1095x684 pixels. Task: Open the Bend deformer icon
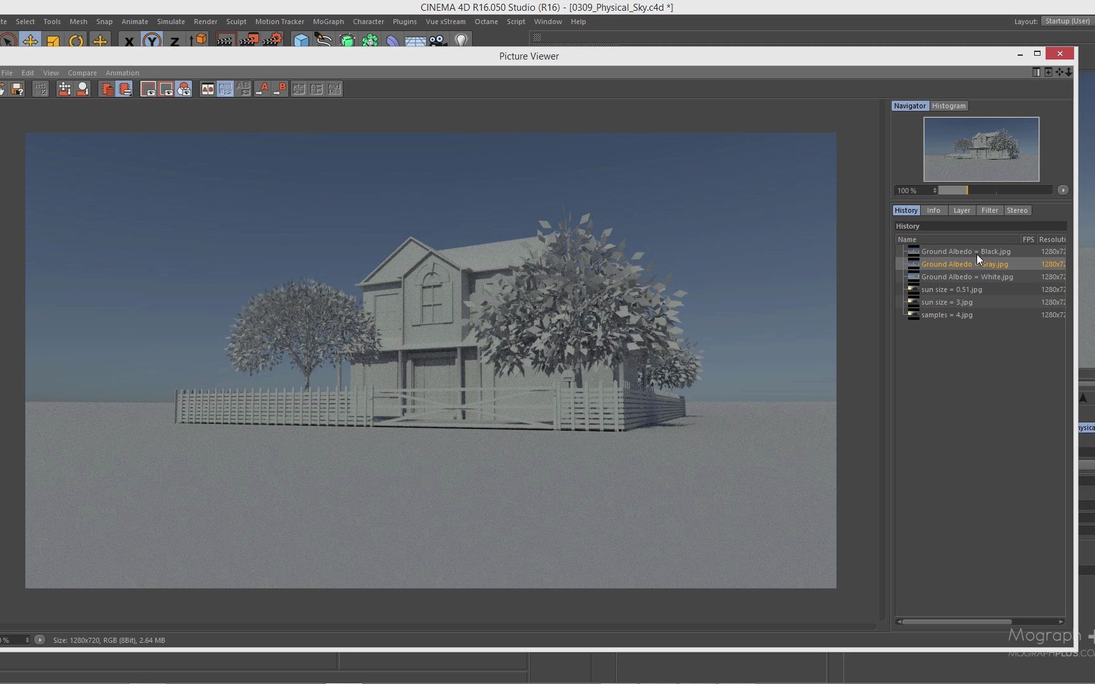(393, 41)
